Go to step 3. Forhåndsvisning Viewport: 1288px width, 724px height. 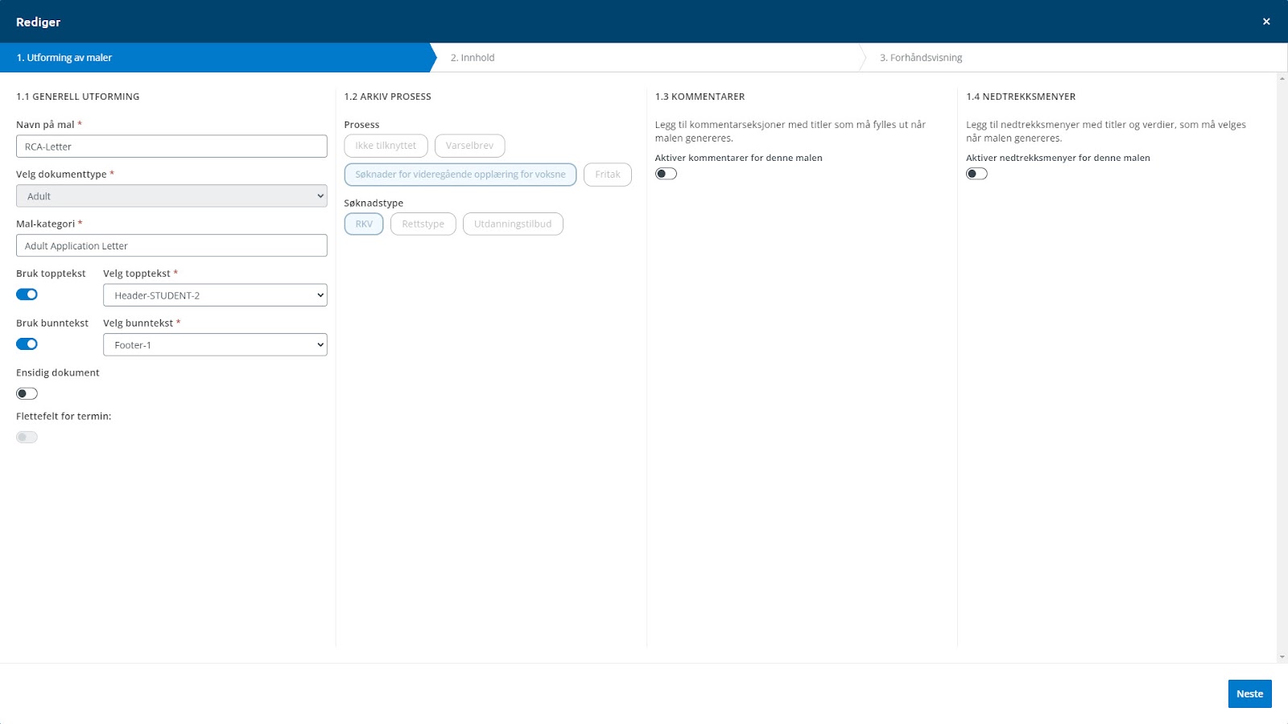[x=921, y=58]
